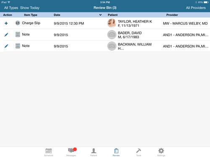
Task: Filter by All Providers
Action: pos(196,8)
